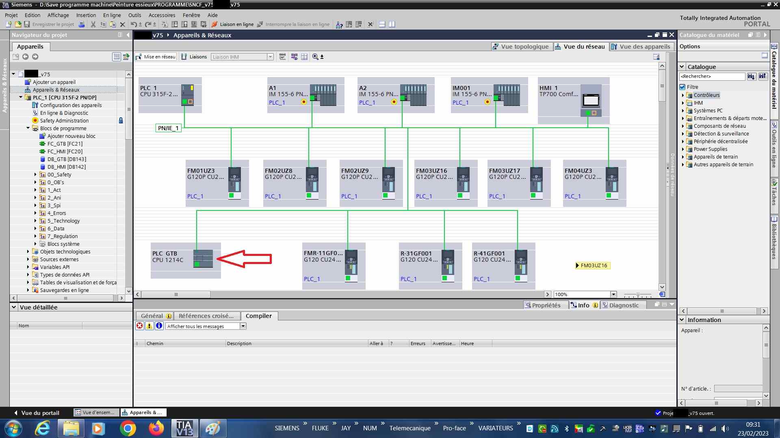
Task: Open the Outils menu
Action: click(134, 15)
